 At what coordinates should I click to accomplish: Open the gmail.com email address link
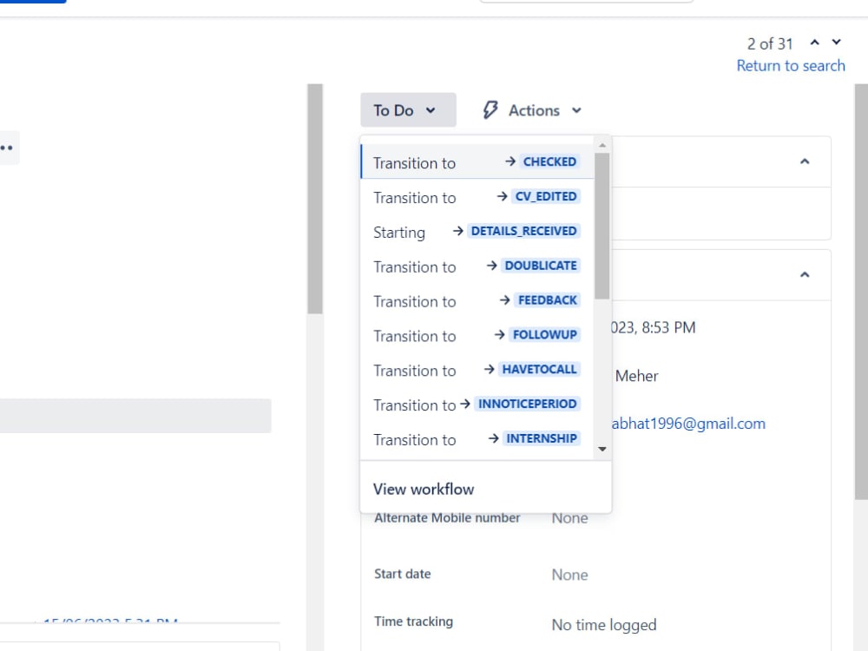pyautogui.click(x=688, y=424)
